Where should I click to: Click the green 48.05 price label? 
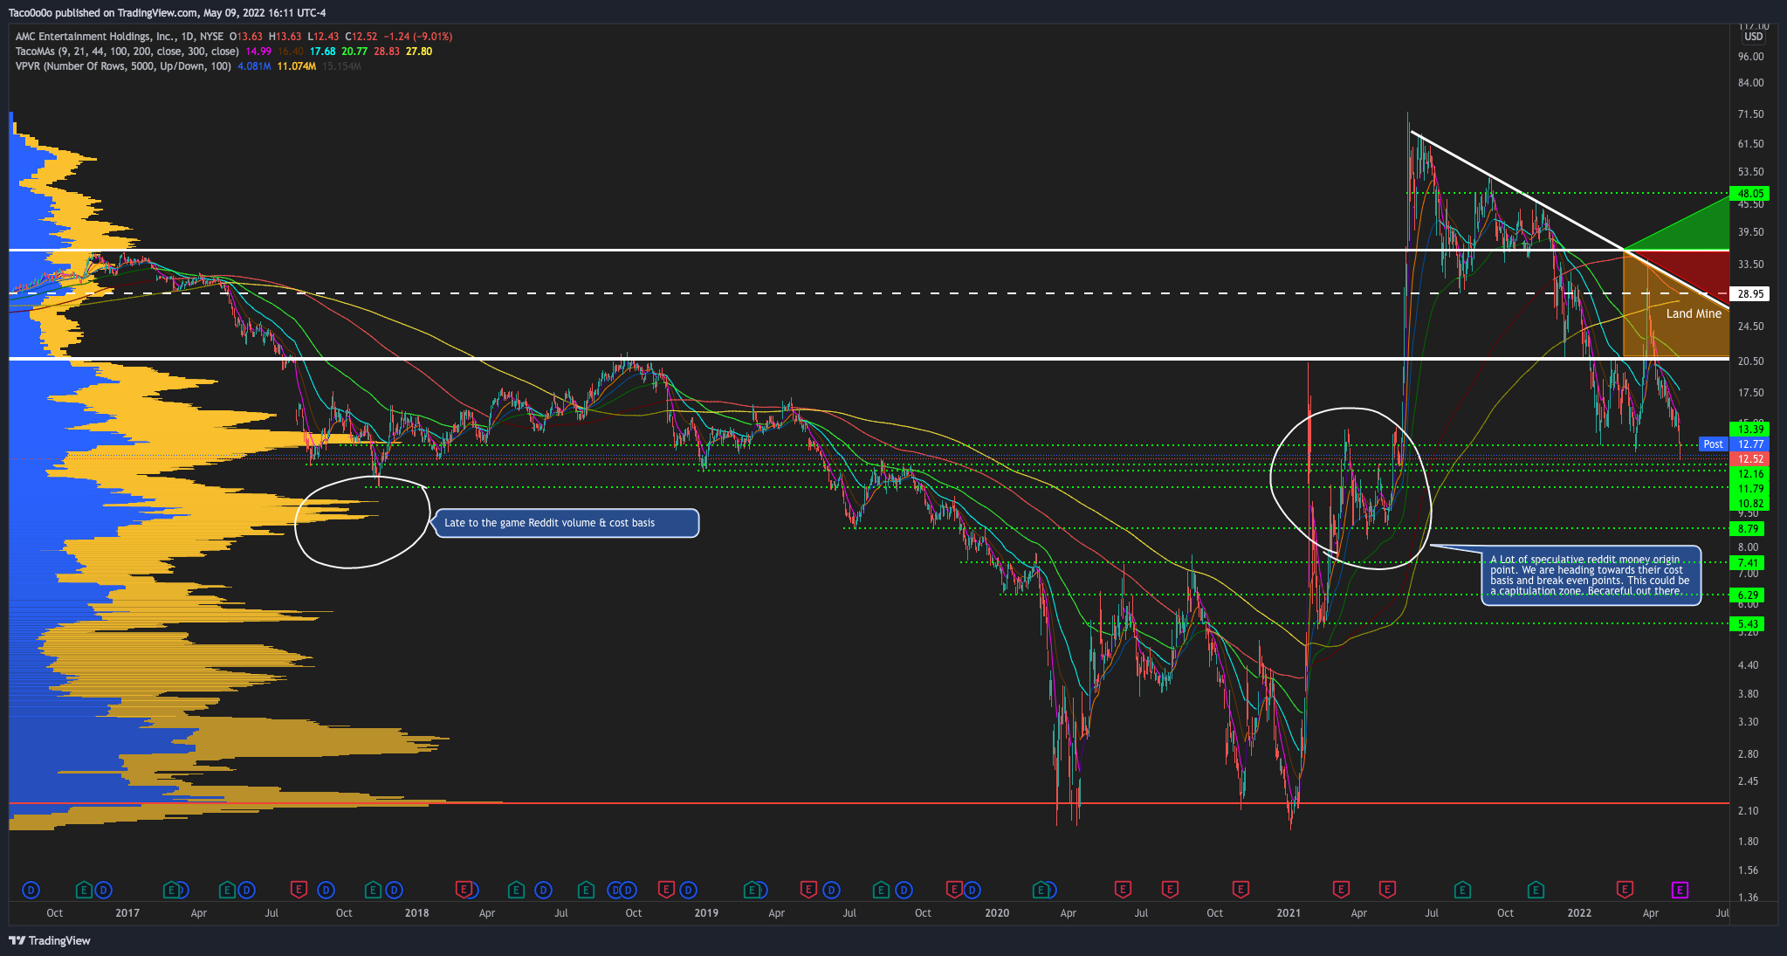(1750, 194)
